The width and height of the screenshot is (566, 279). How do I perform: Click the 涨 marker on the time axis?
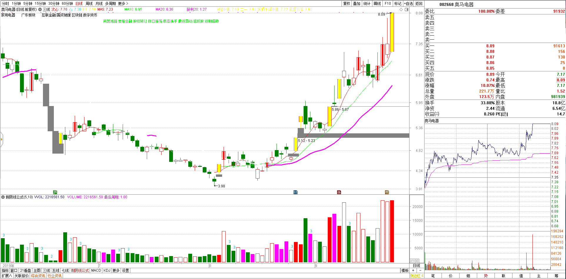339,192
